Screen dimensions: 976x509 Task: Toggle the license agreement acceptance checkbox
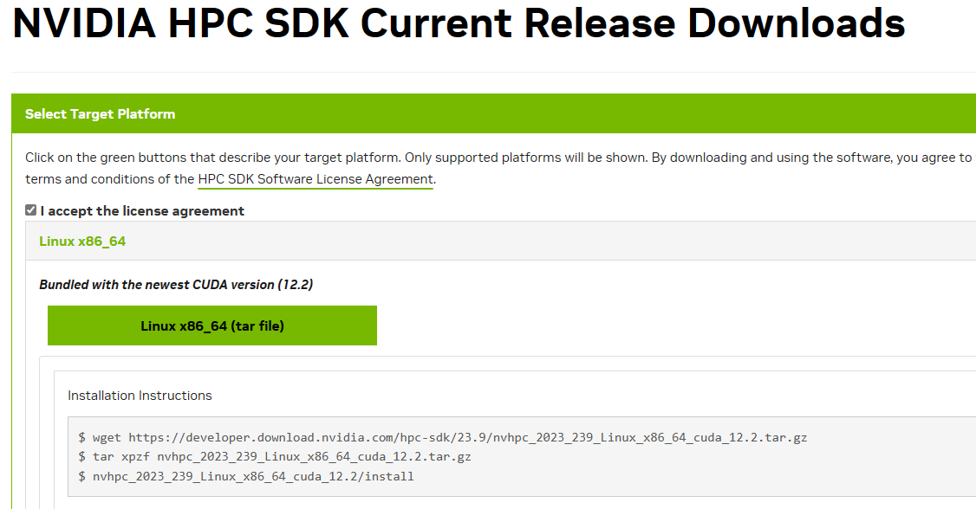pyautogui.click(x=30, y=210)
